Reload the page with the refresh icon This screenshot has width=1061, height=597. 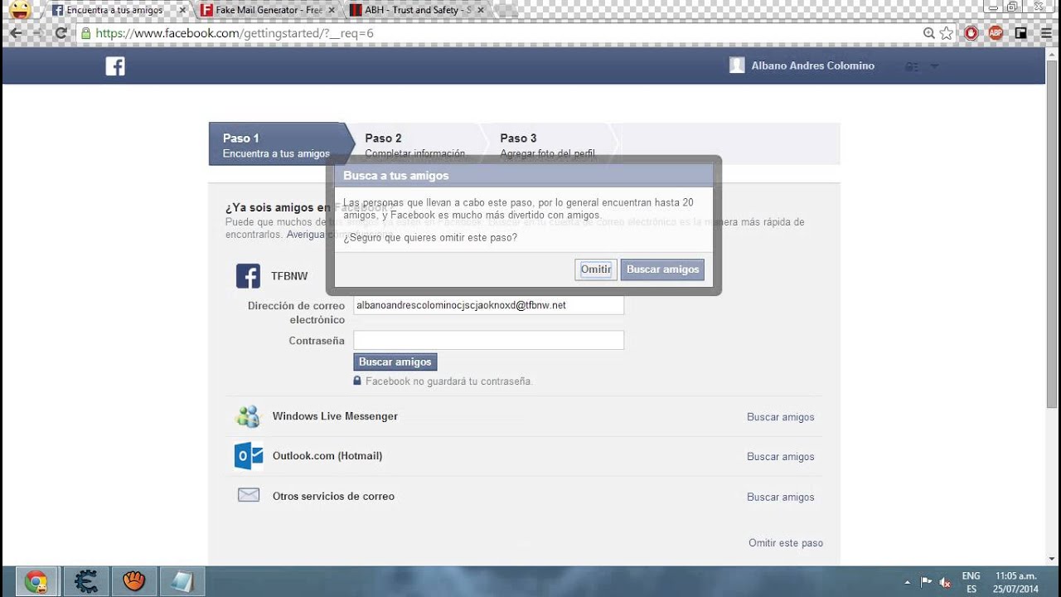[x=61, y=33]
